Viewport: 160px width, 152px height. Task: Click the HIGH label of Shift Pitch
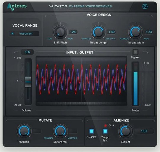70,39
